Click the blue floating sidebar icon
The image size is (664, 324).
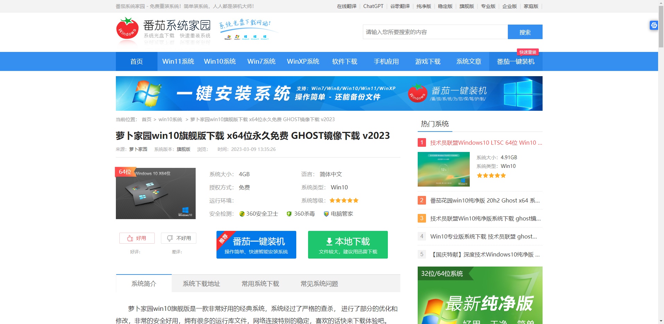pos(654,25)
